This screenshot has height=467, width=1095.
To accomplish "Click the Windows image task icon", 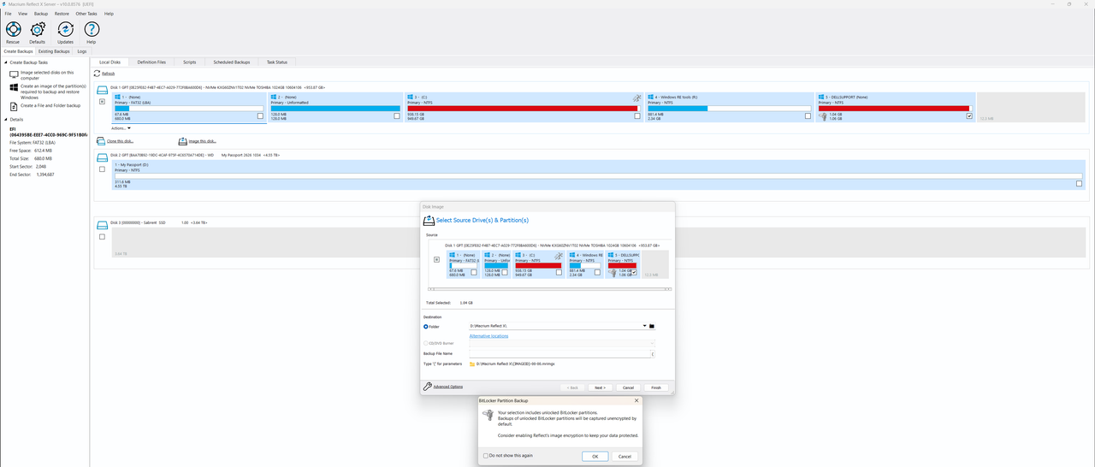I will click(x=15, y=88).
